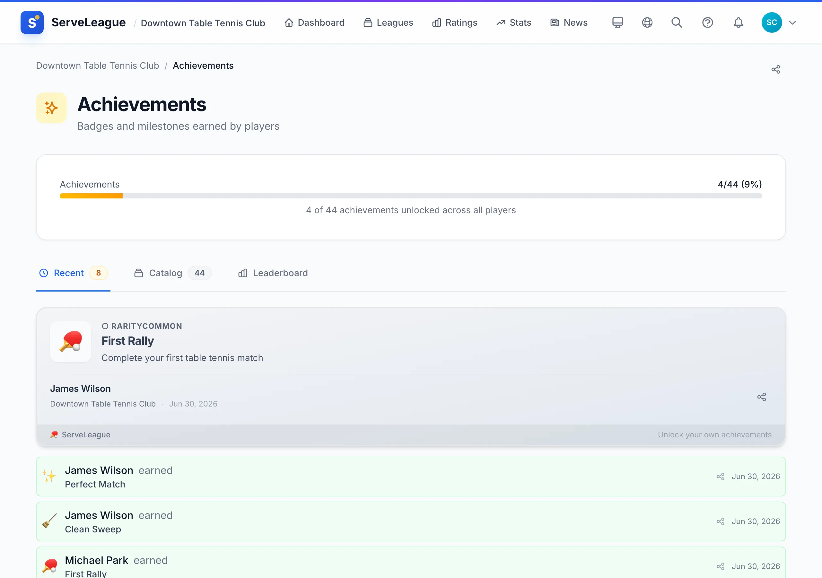Click the Recent count badge 8
The height and width of the screenshot is (578, 822).
[99, 273]
